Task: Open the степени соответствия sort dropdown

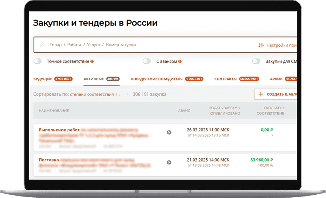Action: pos(92,95)
